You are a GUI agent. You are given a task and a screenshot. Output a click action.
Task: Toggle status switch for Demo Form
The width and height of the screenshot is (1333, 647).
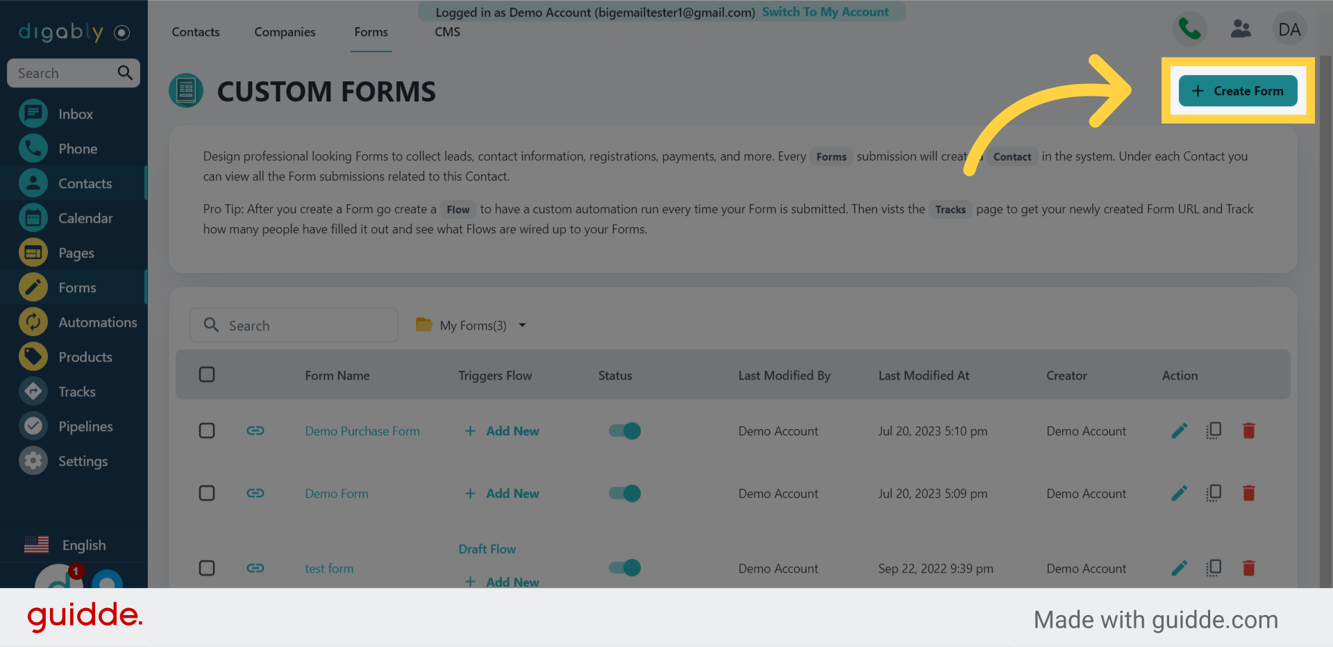pyautogui.click(x=625, y=494)
